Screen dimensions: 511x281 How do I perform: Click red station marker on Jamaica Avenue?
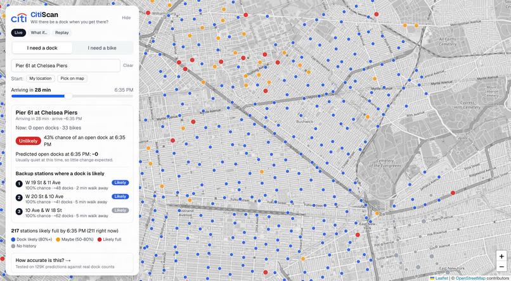coord(453,193)
